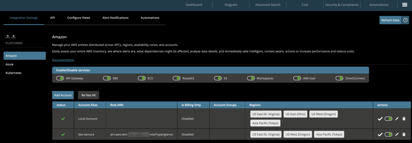The image size is (412, 143).
Task: Click the Re-Test All button
Action: (x=89, y=95)
